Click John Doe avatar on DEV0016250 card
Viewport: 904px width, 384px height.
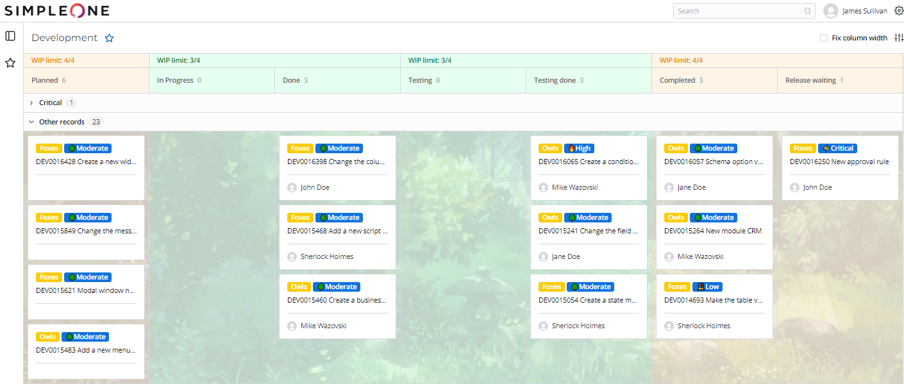795,187
